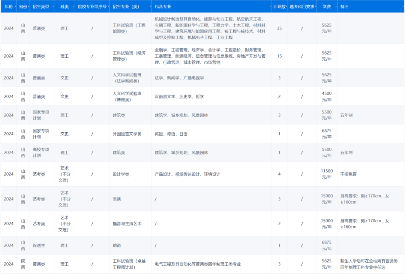Viewport: 405px width, 274px height.
Task: Click the 选考科目要求 column header
Action: [302, 6]
